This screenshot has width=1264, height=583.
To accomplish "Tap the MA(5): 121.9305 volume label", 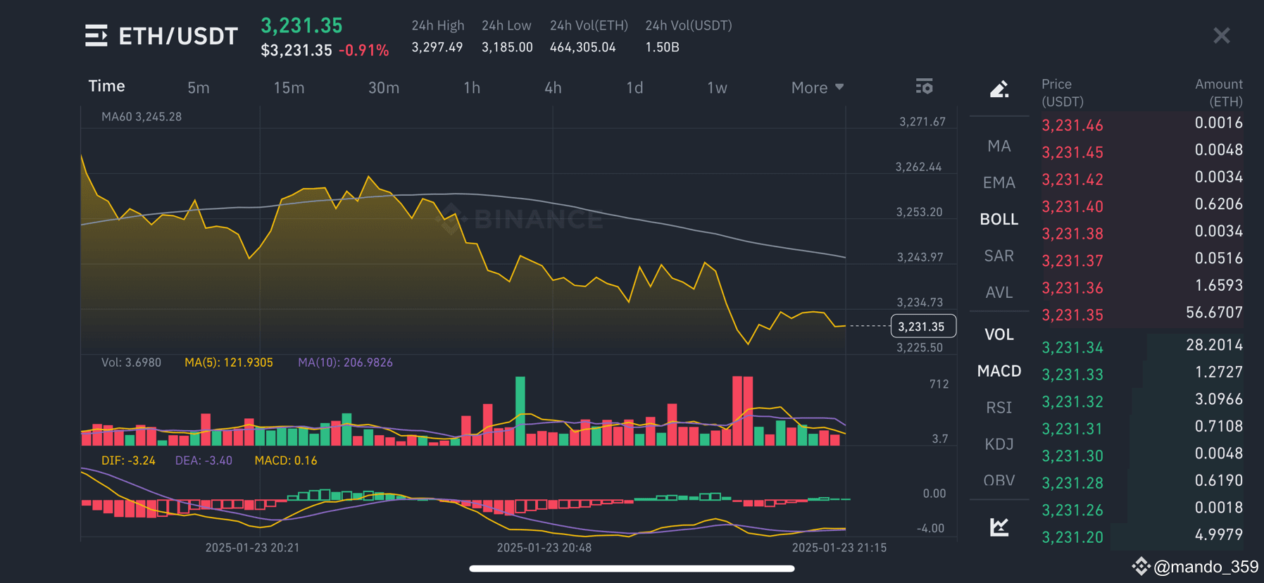I will tap(228, 363).
